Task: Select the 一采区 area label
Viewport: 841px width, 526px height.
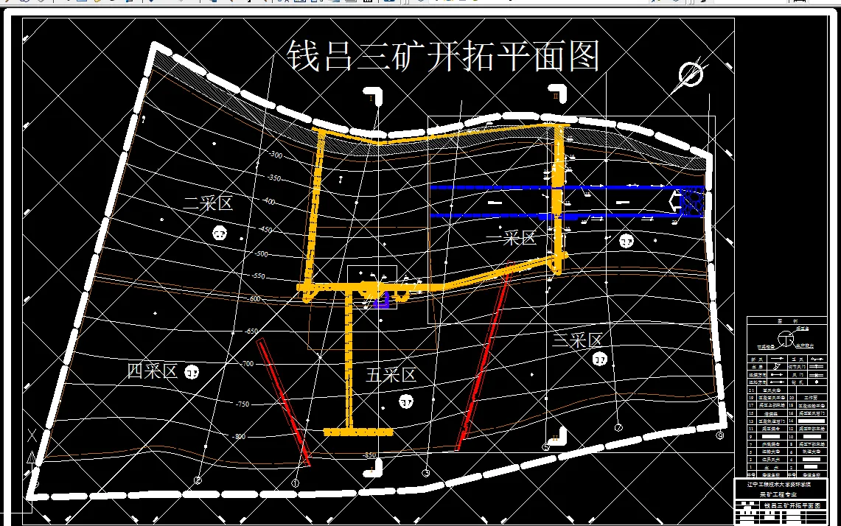Action: [511, 237]
